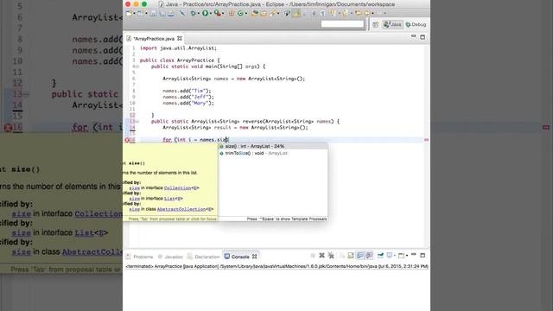
Task: Click the Quick Access search field
Action: pyautogui.click(x=342, y=24)
